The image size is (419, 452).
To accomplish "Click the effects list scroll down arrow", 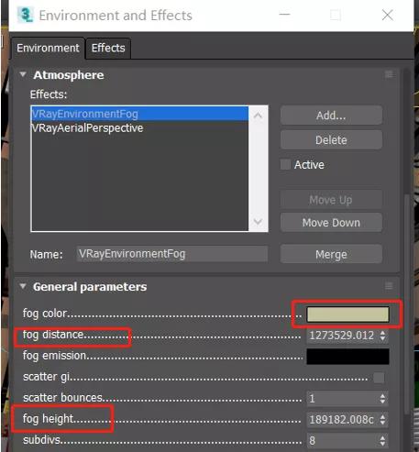I will coord(258,221).
